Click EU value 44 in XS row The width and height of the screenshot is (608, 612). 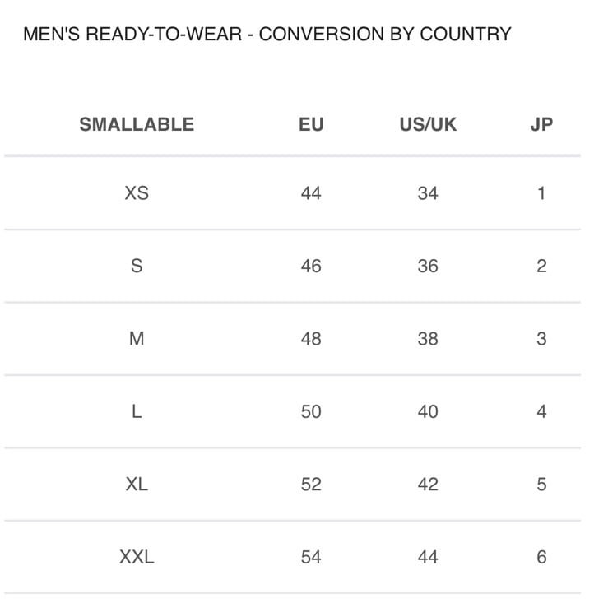point(311,193)
